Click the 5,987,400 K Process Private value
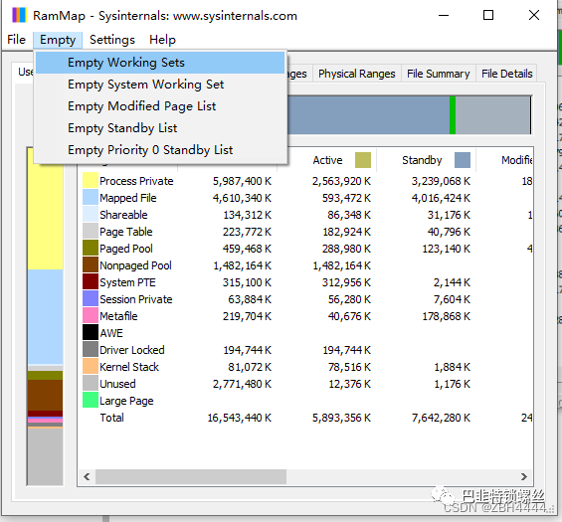The width and height of the screenshot is (562, 522). pyautogui.click(x=242, y=181)
